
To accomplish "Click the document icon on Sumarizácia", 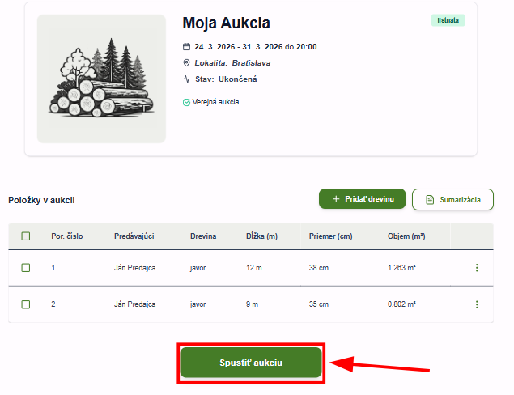I will (430, 199).
